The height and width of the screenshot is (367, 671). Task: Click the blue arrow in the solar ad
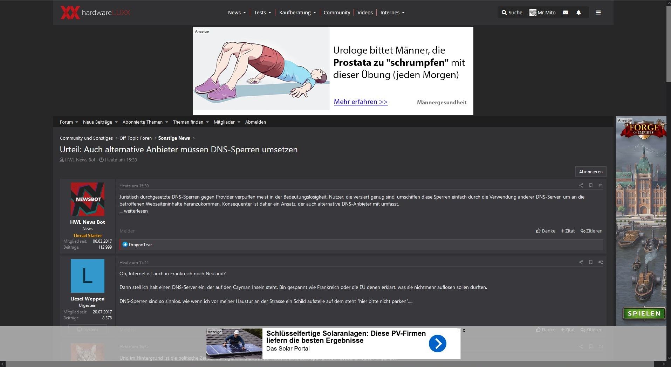coord(437,344)
